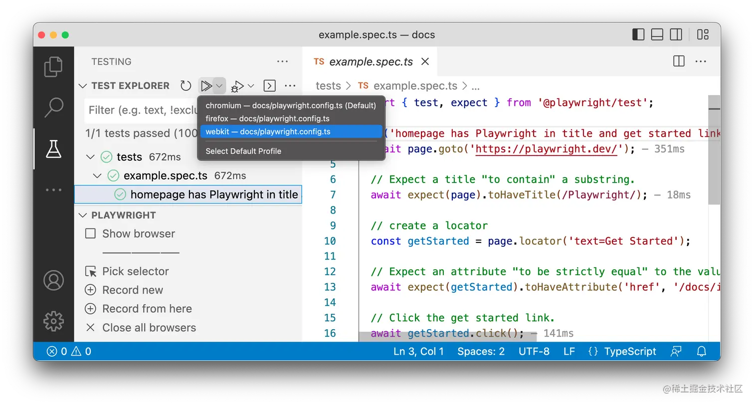
Task: Collapse the tests folder node
Action: [x=90, y=157]
